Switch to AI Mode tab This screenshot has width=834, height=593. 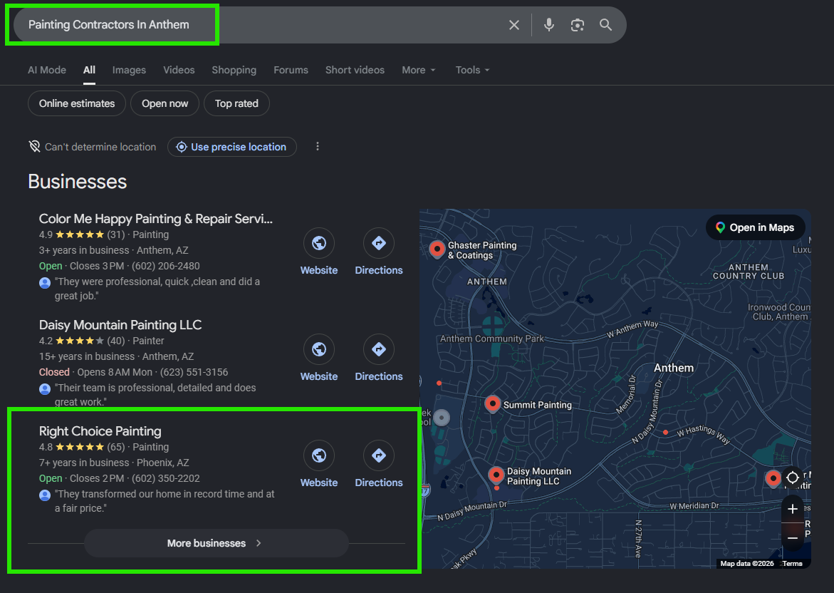click(x=47, y=71)
